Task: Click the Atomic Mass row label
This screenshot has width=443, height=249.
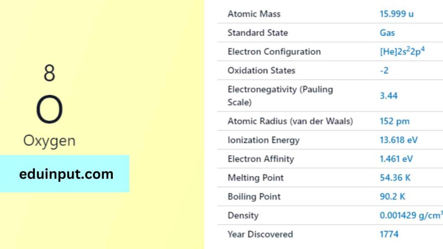Action: pos(254,14)
